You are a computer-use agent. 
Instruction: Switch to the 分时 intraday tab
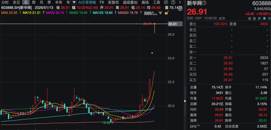click(x=5, y=3)
